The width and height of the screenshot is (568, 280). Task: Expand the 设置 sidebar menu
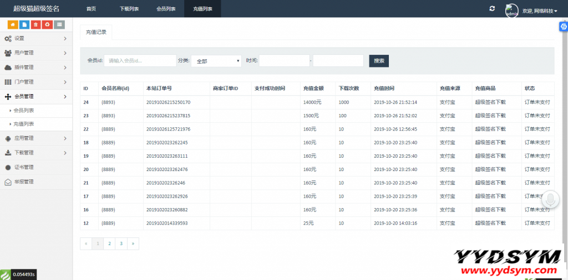coord(36,38)
